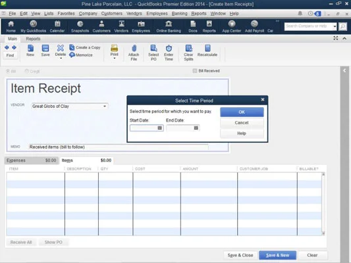351x263 pixels.
Task: Open the Print dropdown arrow
Action: (x=114, y=59)
